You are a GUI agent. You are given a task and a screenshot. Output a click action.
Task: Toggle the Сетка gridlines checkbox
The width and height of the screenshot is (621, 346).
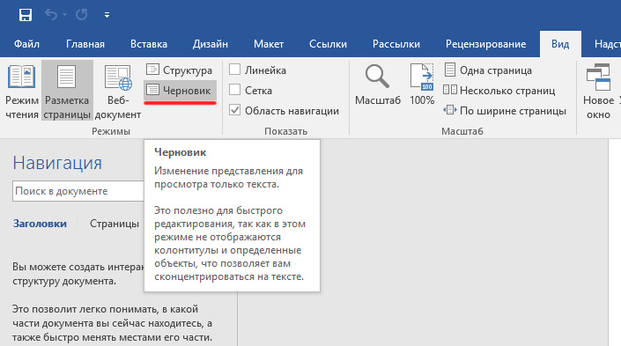point(234,90)
